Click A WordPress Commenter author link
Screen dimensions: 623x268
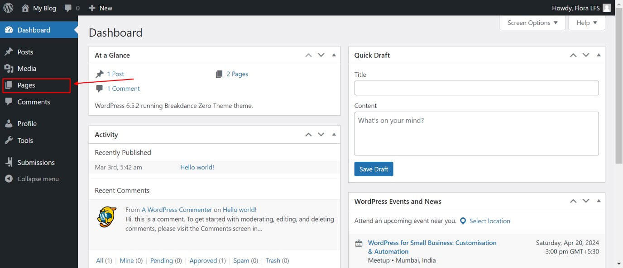[x=177, y=210]
